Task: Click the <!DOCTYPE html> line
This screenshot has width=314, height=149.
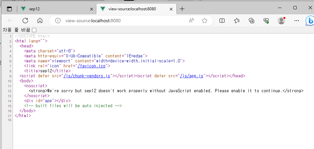Action: tap(32, 36)
